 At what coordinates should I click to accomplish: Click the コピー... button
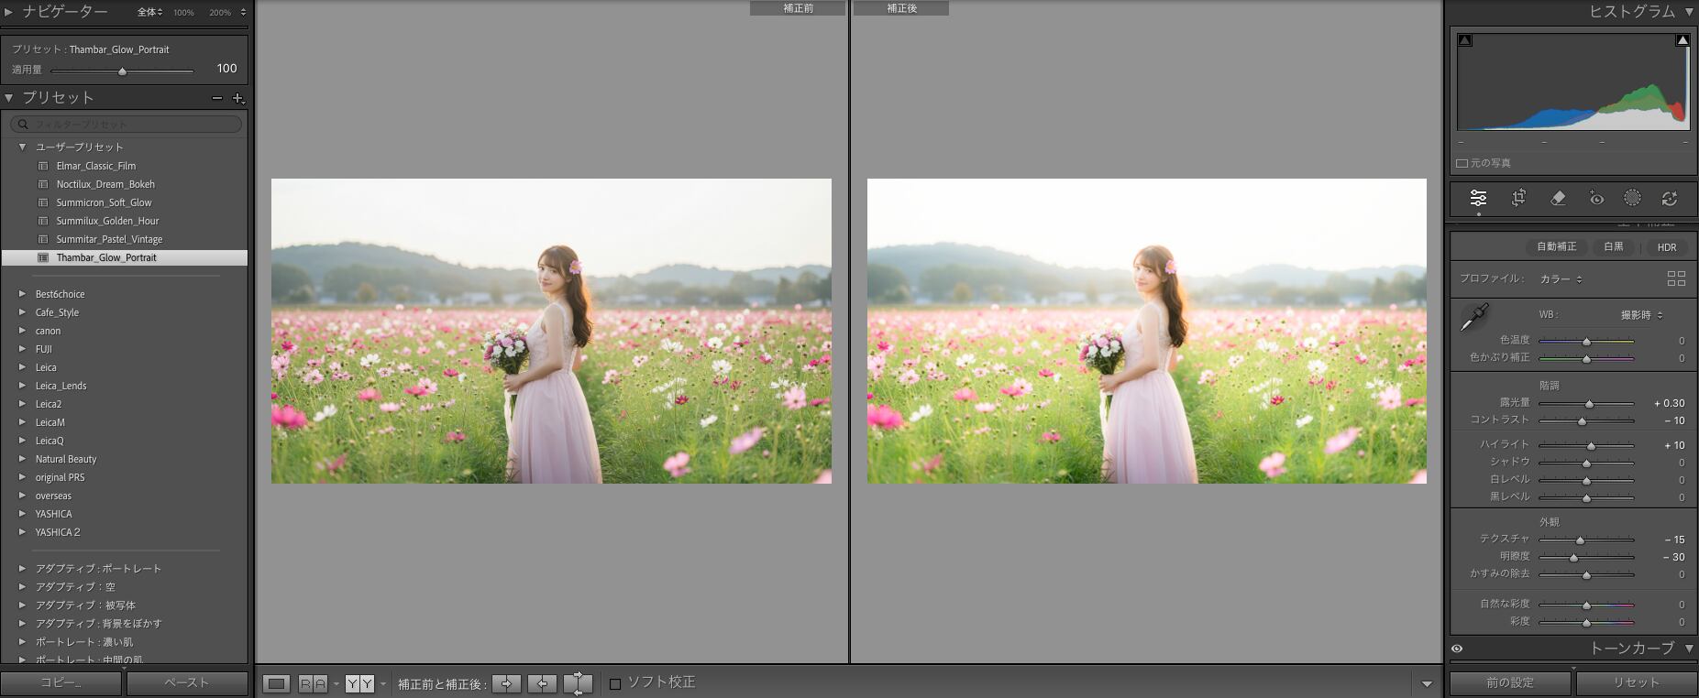click(61, 683)
